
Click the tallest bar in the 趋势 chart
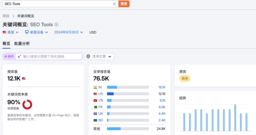click(x=235, y=117)
